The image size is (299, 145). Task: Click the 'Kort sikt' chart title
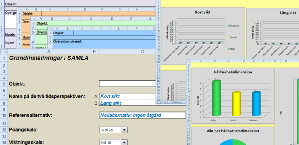pyautogui.click(x=203, y=12)
